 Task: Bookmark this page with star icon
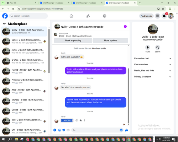click(163, 9)
